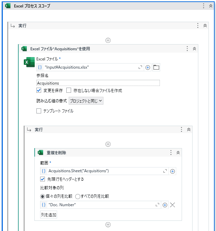Toggle 先頭行をヘッダーとする checkbox
The image size is (216, 231).
[x=43, y=179]
